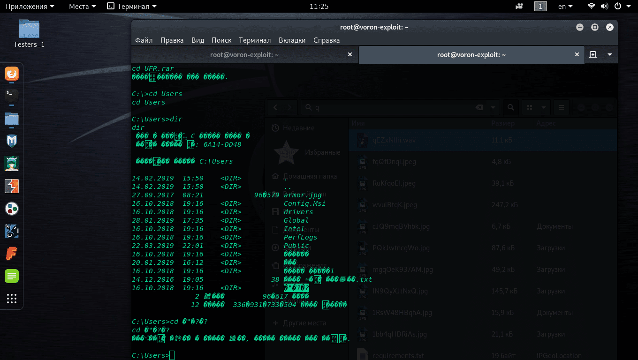Image resolution: width=638 pixels, height=360 pixels.
Task: Open the Maltego three-dots icon in dock
Action: click(x=12, y=209)
